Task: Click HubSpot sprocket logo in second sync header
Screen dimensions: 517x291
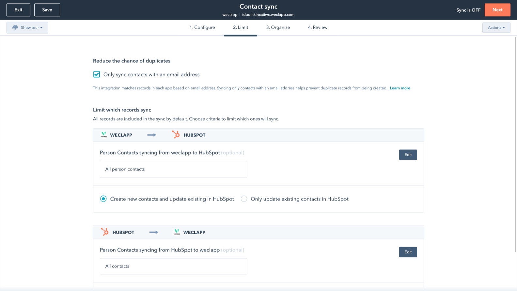Action: (x=105, y=232)
